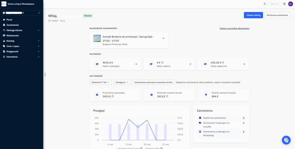The image size is (295, 149).
Task: Click the Otwarte status badge
Action: [x=88, y=16]
